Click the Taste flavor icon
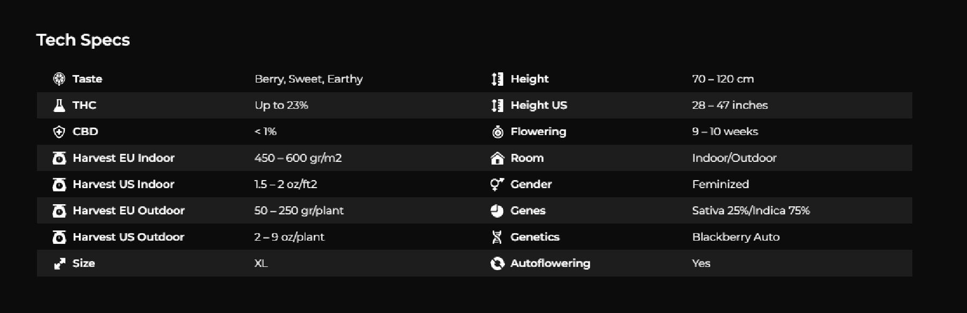Image resolution: width=967 pixels, height=313 pixels. (59, 79)
